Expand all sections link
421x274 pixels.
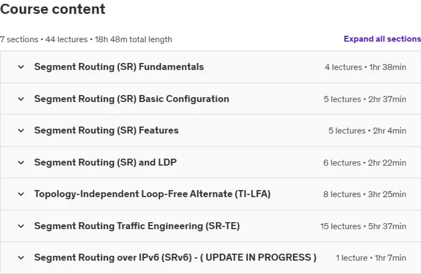[x=382, y=39]
